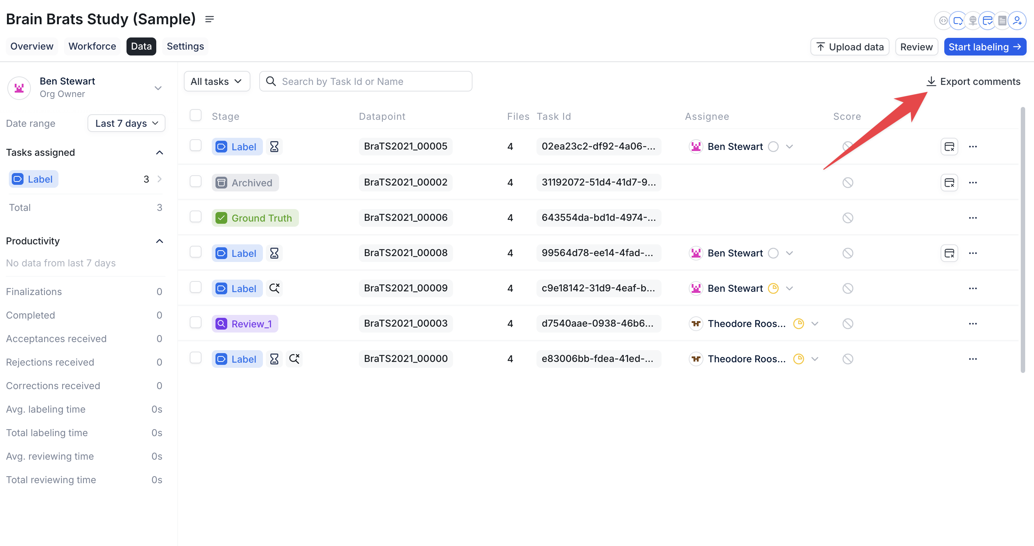Check the box for BraTS2021_00000 row
The image size is (1034, 546).
click(x=196, y=358)
